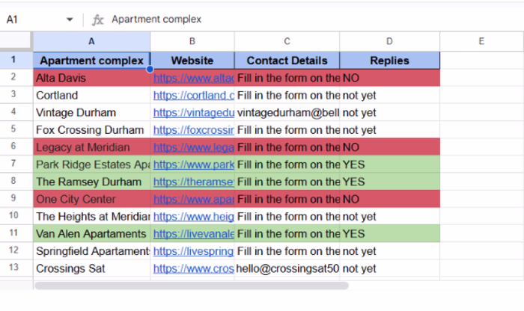Open the Crossings Sat website link
Image resolution: width=524 pixels, height=311 pixels.
193,268
